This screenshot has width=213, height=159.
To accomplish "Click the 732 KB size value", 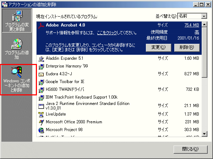I will [x=192, y=89].
